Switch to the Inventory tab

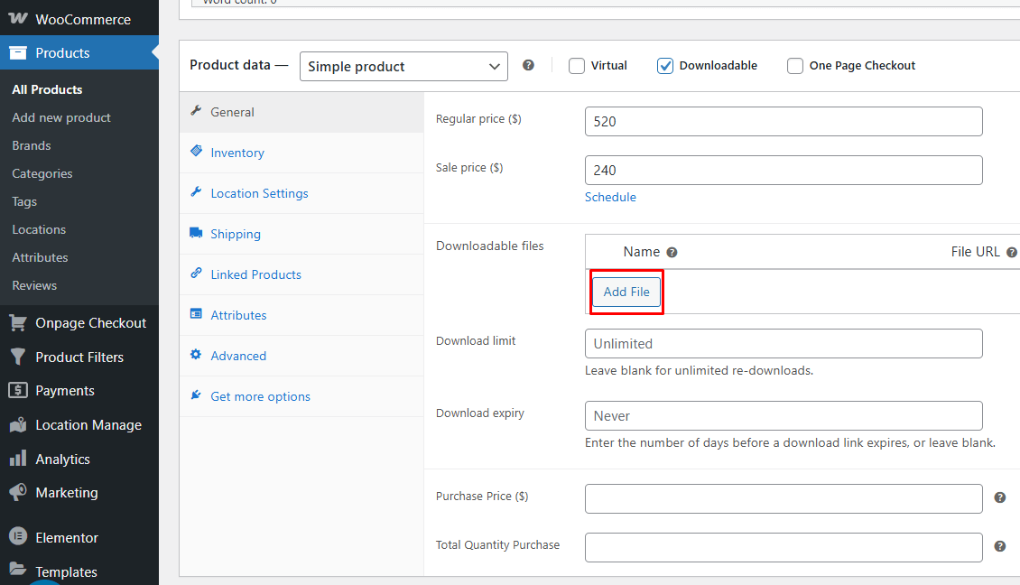coord(236,153)
